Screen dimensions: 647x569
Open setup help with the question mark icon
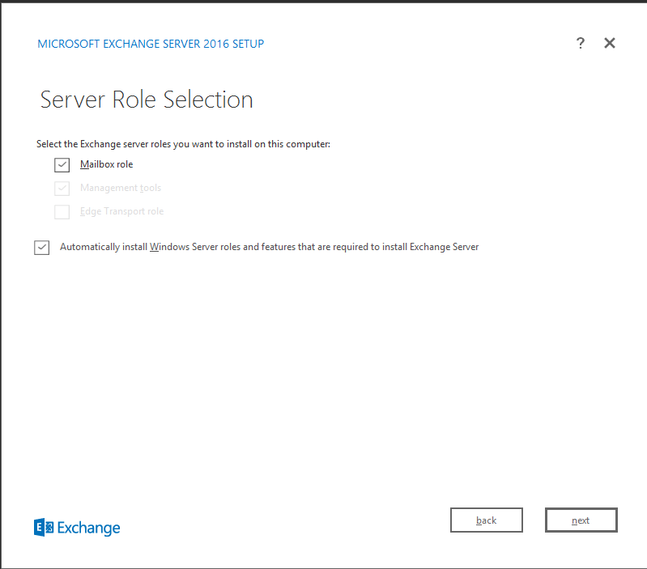coord(580,43)
